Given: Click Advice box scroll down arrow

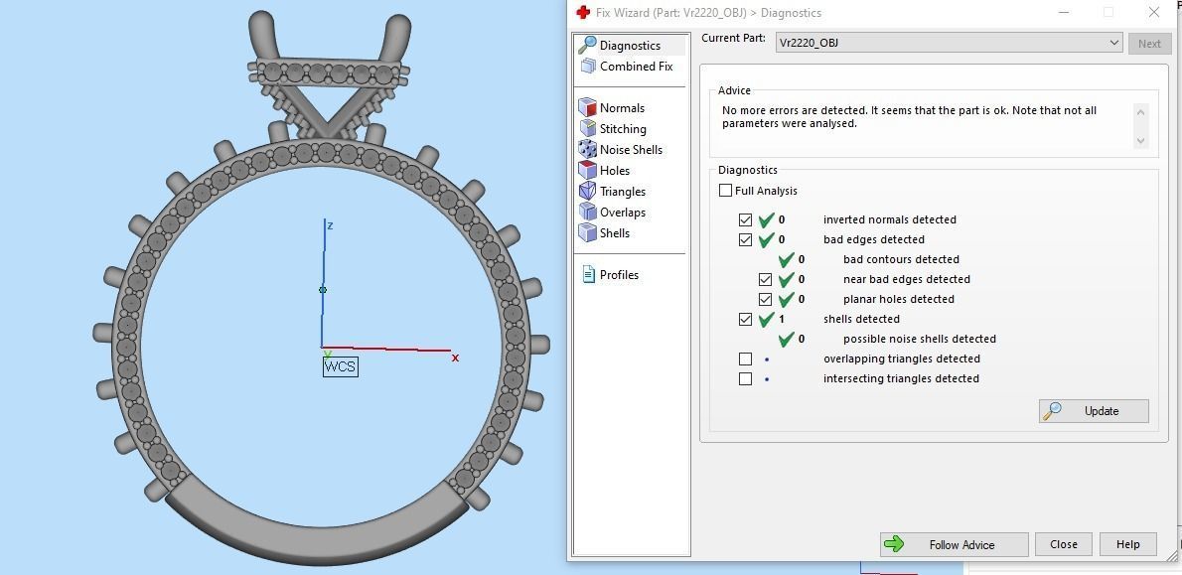Looking at the screenshot, I should 1140,141.
